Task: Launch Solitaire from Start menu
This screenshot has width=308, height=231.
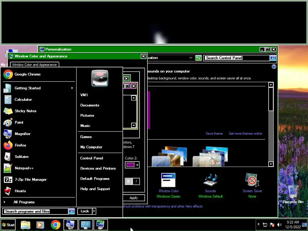Action: click(x=39, y=156)
